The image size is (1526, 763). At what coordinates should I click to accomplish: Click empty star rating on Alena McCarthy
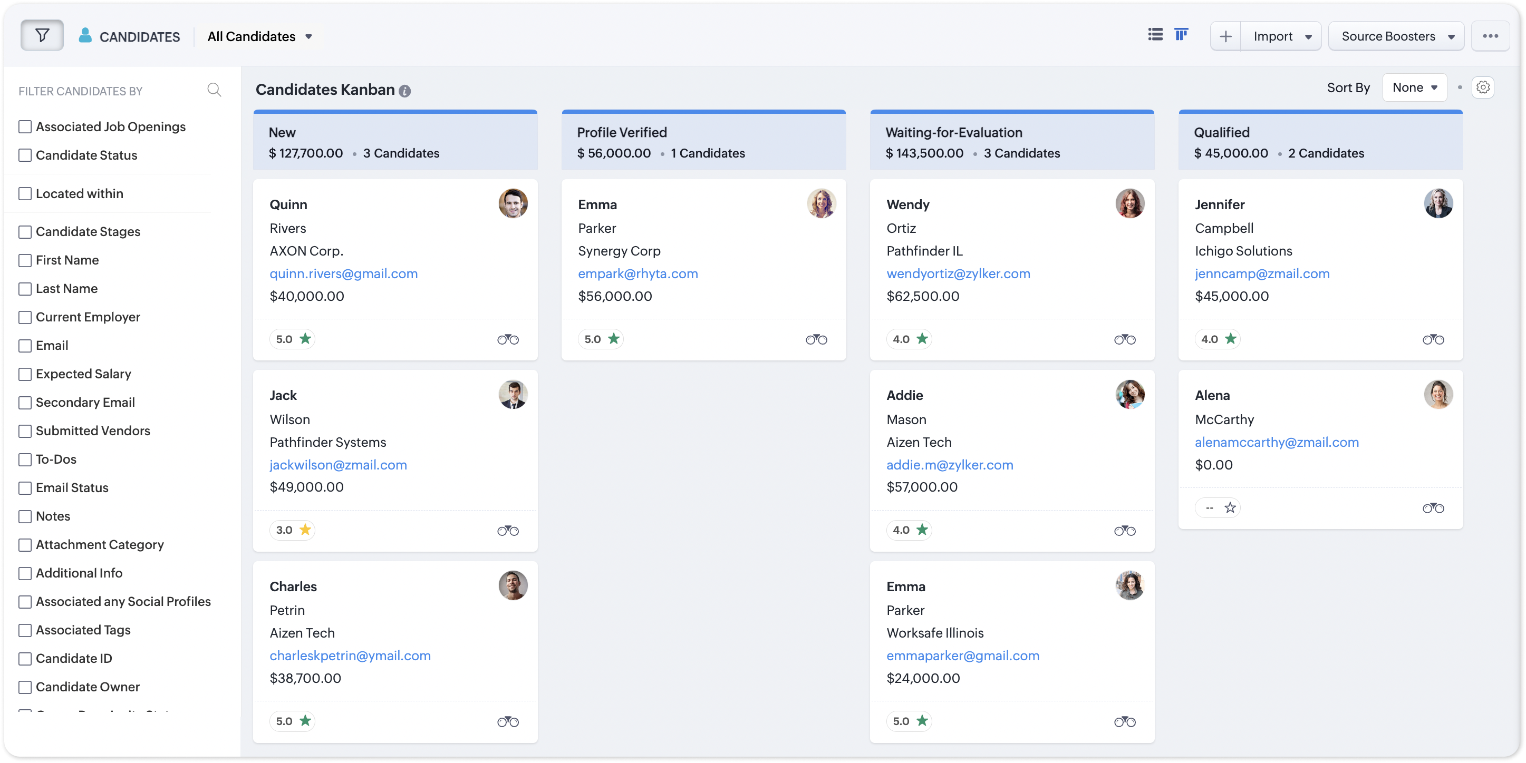click(x=1230, y=507)
